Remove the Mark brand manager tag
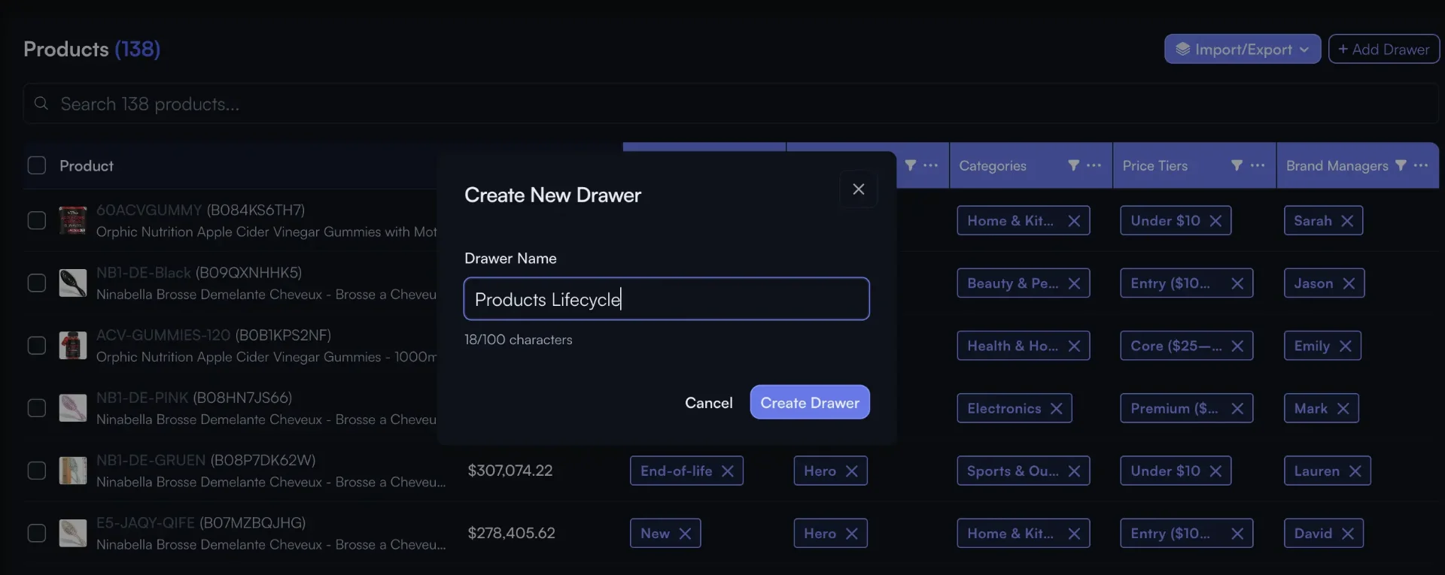Screen dimensions: 1445x575 point(1343,408)
